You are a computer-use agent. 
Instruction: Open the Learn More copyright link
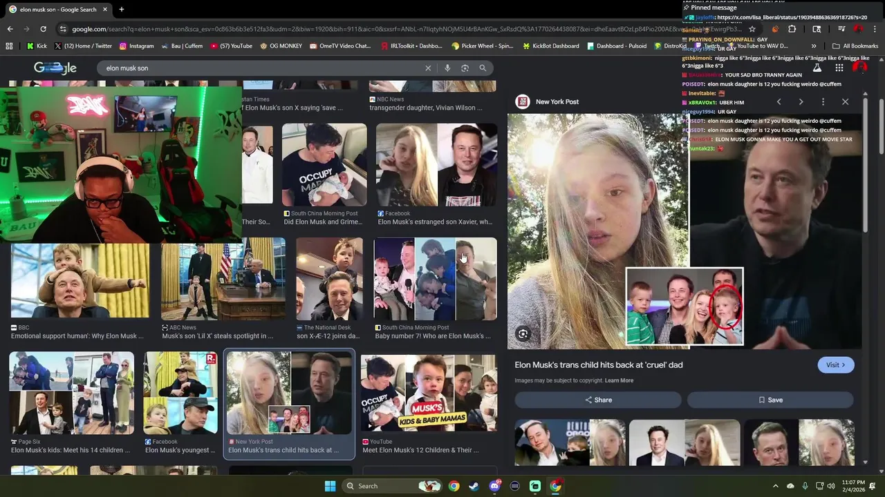619,380
